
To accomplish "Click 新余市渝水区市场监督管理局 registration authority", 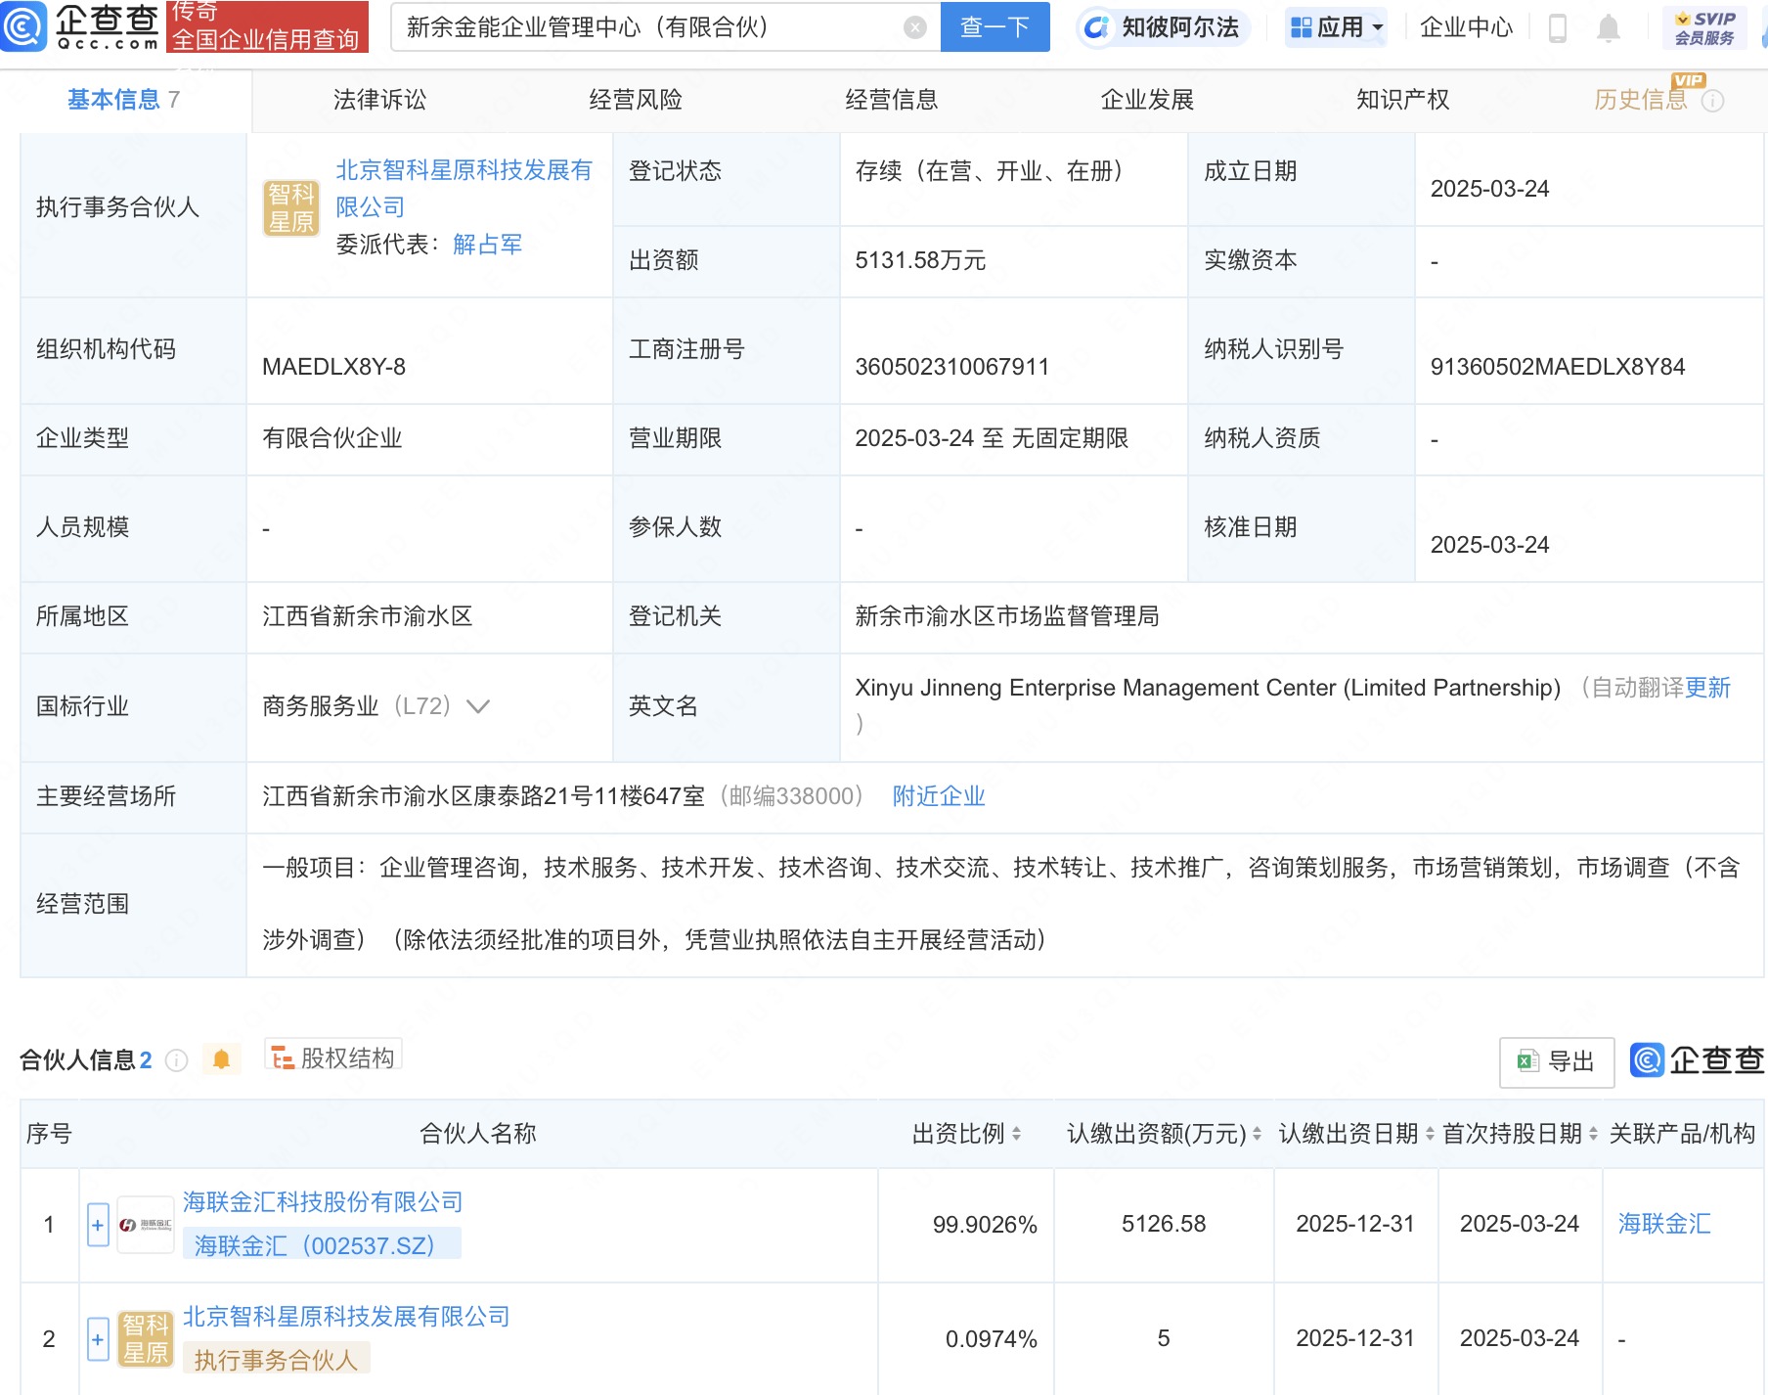I will (1007, 616).
